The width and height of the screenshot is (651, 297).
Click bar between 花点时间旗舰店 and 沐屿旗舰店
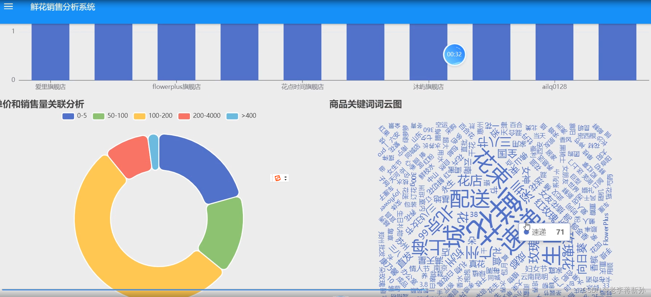(366, 52)
